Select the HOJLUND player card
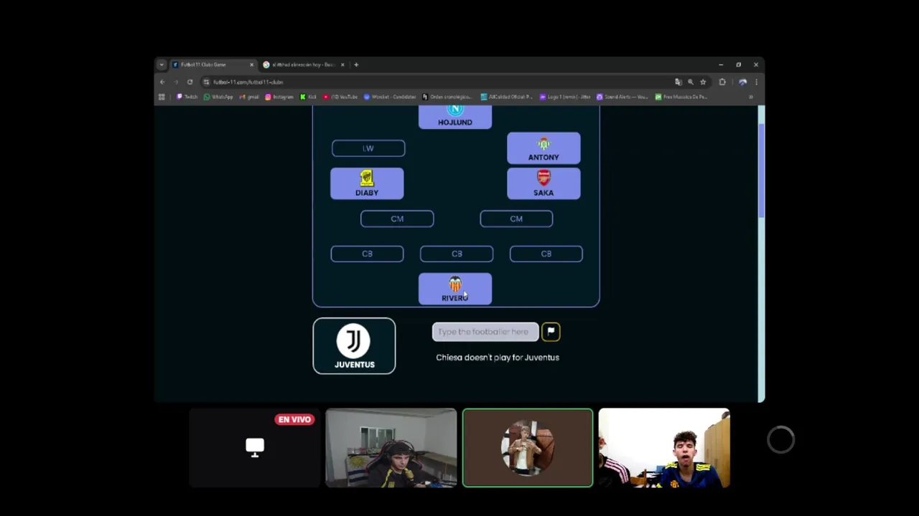 click(455, 116)
